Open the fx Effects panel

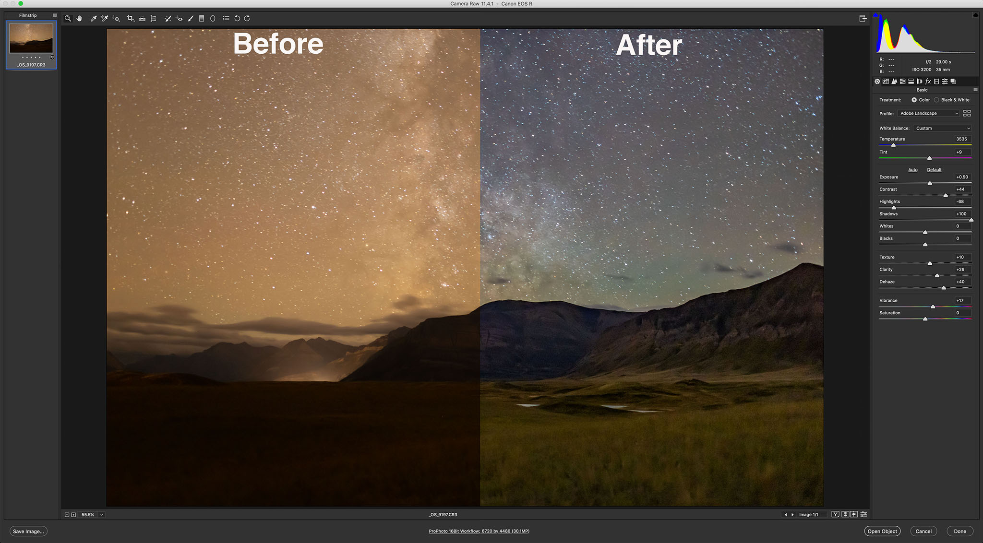pos(928,82)
